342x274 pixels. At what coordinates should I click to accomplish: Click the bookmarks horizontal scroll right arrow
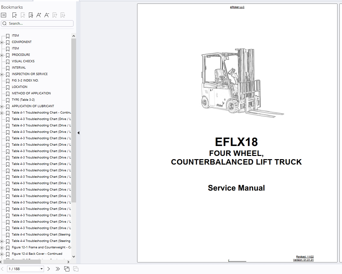[68, 262]
